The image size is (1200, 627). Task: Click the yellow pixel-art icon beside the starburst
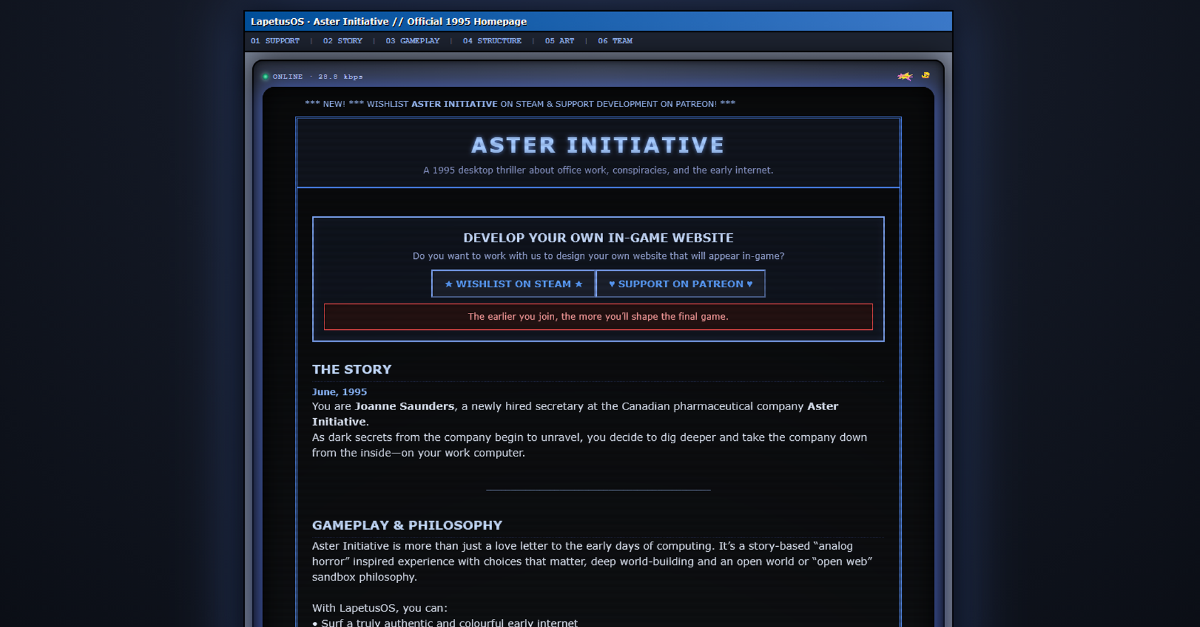[925, 75]
